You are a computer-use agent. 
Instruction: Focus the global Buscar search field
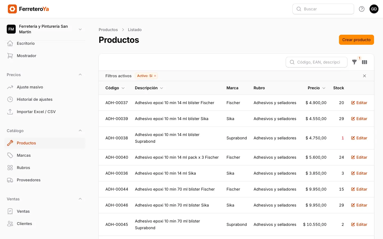pyautogui.click(x=323, y=9)
